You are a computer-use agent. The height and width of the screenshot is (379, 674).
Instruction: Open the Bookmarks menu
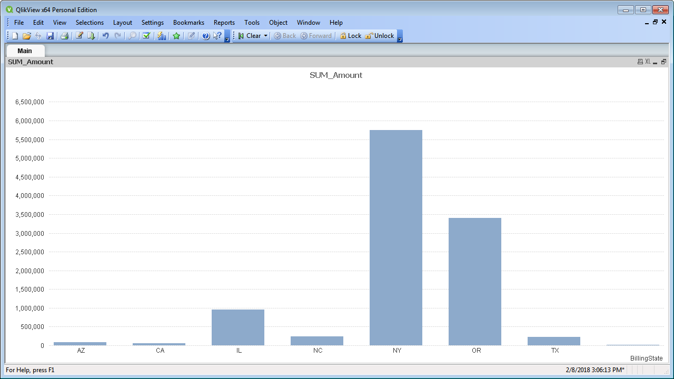pyautogui.click(x=189, y=23)
